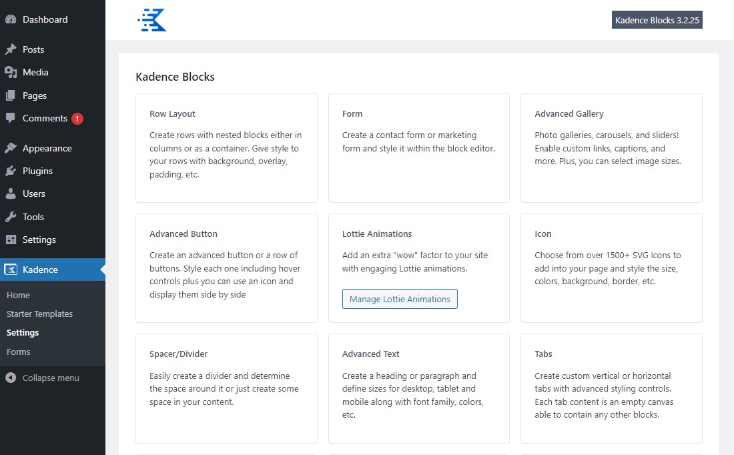Go to Kadence Forms submenu
This screenshot has height=455, width=734.
(18, 352)
